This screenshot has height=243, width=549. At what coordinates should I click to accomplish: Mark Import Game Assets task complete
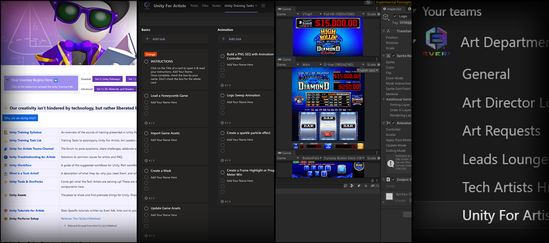[146, 133]
